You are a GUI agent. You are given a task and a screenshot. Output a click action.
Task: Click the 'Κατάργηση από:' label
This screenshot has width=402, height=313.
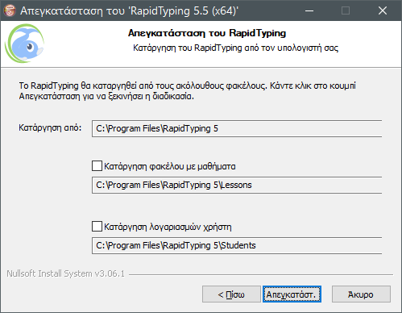(x=50, y=127)
